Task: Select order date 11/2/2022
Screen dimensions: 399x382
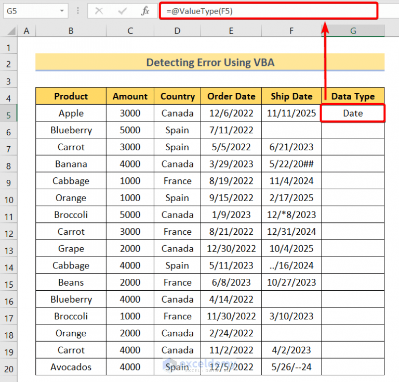Action: 231,350
